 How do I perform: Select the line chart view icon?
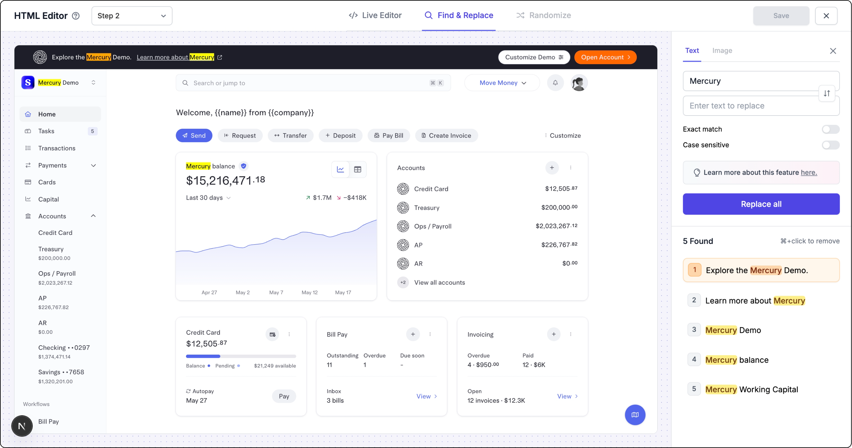click(x=340, y=169)
